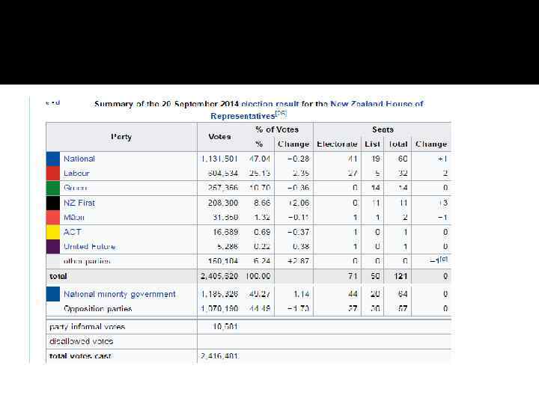The height and width of the screenshot is (404, 539).
Task: Click the Electorate column header
Action: pos(337,144)
